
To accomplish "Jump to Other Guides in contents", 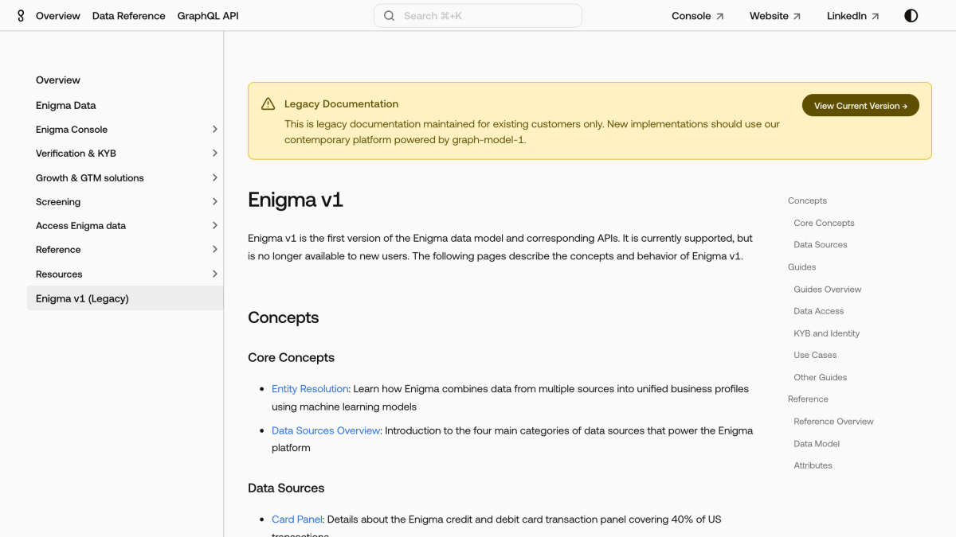I will click(821, 377).
